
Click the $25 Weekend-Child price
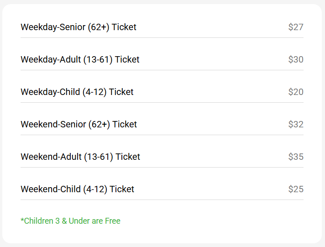click(x=296, y=189)
